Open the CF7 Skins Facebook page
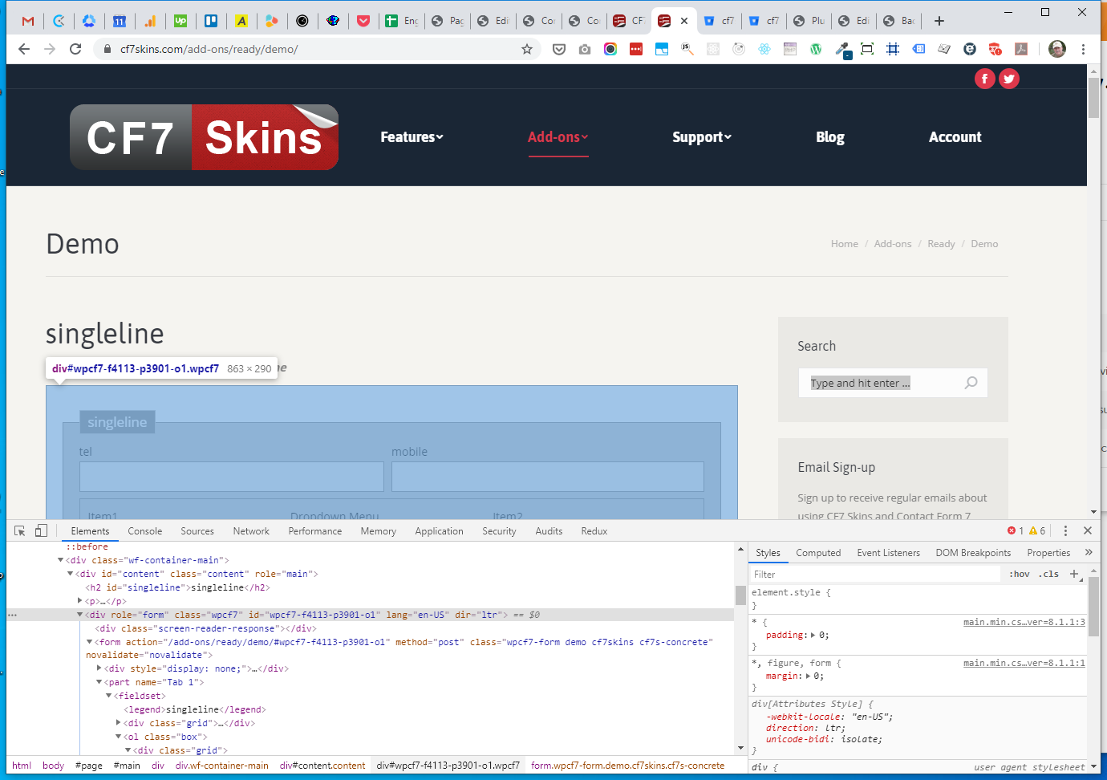This screenshot has height=780, width=1107. click(x=984, y=79)
